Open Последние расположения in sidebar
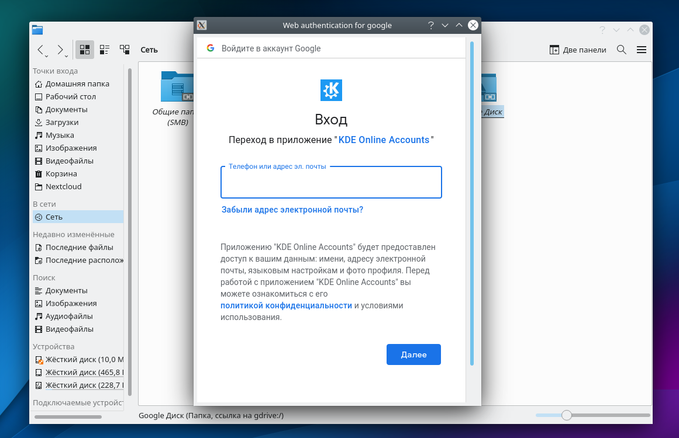Image resolution: width=679 pixels, height=438 pixels. click(78, 260)
